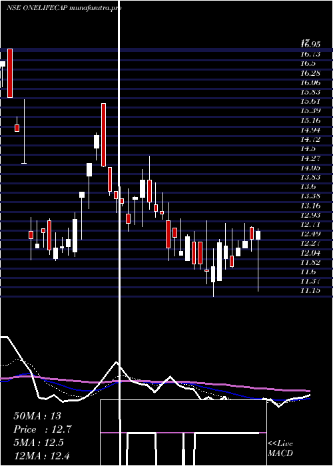
Task: Select the 5MA : 12.5 readout
Action: (39, 443)
